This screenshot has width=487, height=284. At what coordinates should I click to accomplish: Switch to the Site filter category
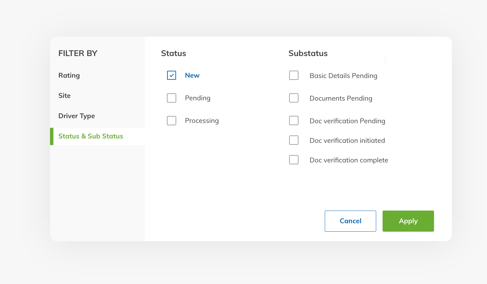[64, 96]
